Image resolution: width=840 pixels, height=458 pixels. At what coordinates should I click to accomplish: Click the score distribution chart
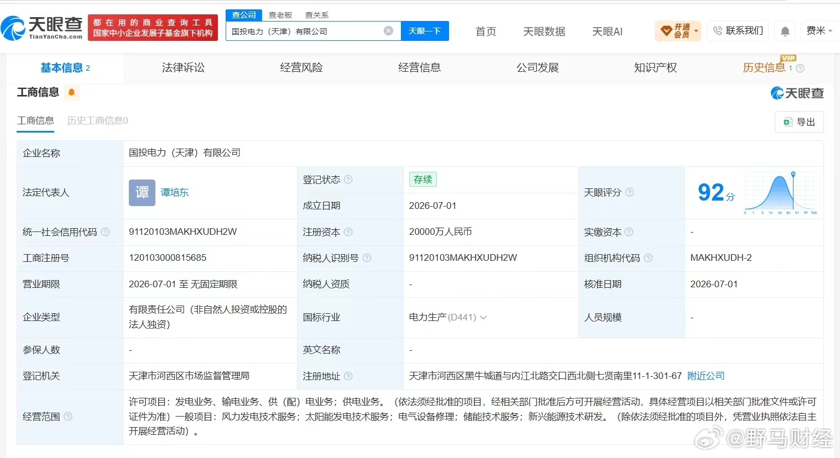(780, 193)
